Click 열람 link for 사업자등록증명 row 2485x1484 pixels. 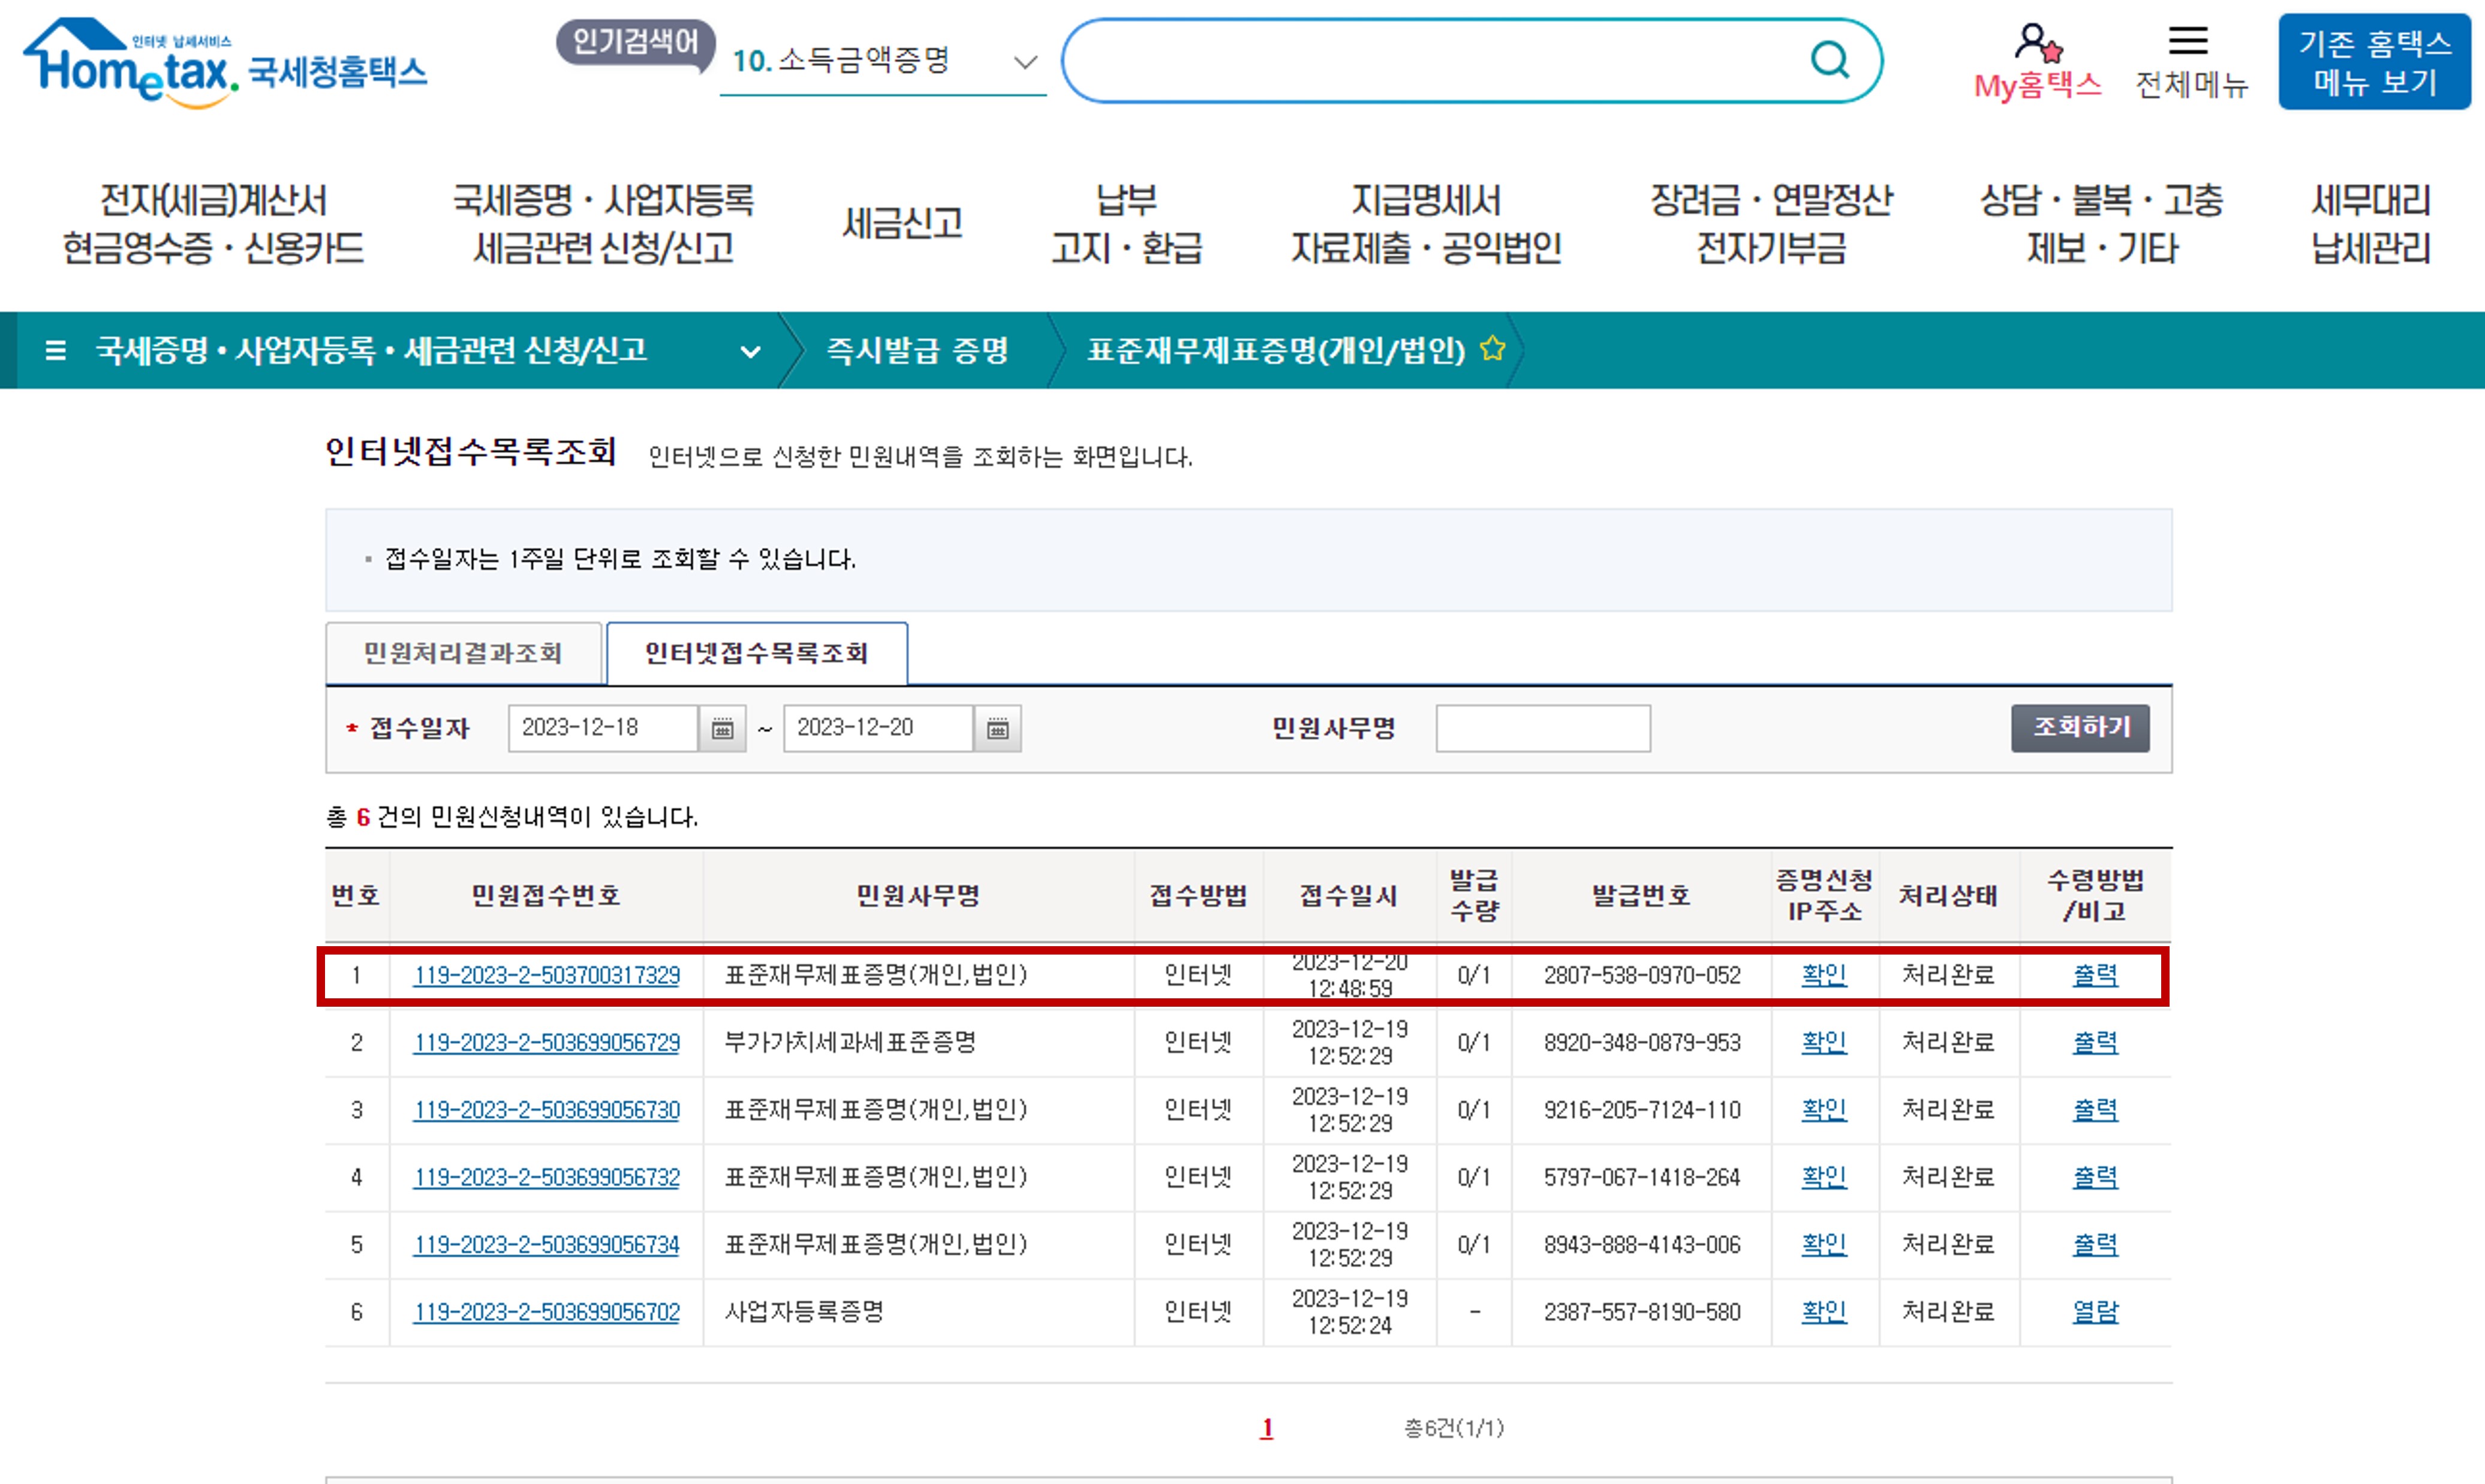coord(2095,1311)
